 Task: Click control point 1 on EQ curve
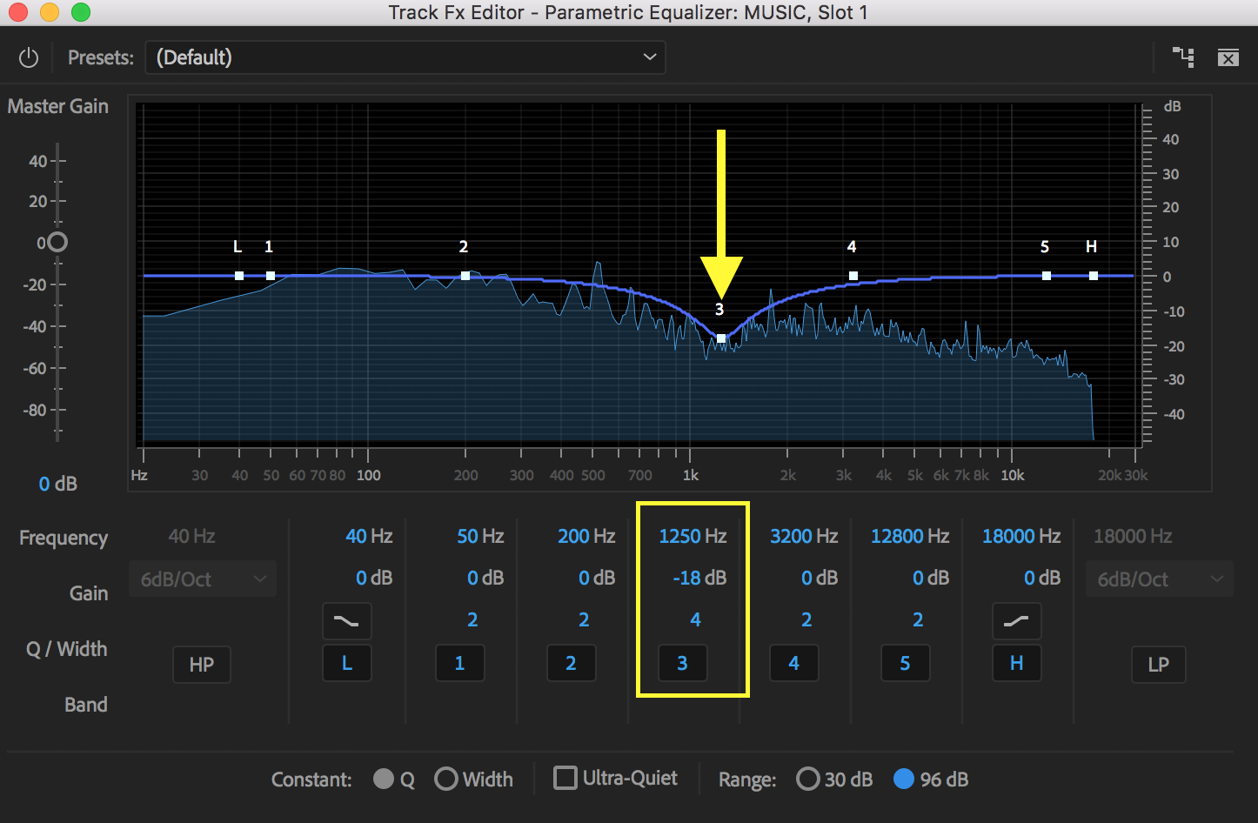point(271,276)
